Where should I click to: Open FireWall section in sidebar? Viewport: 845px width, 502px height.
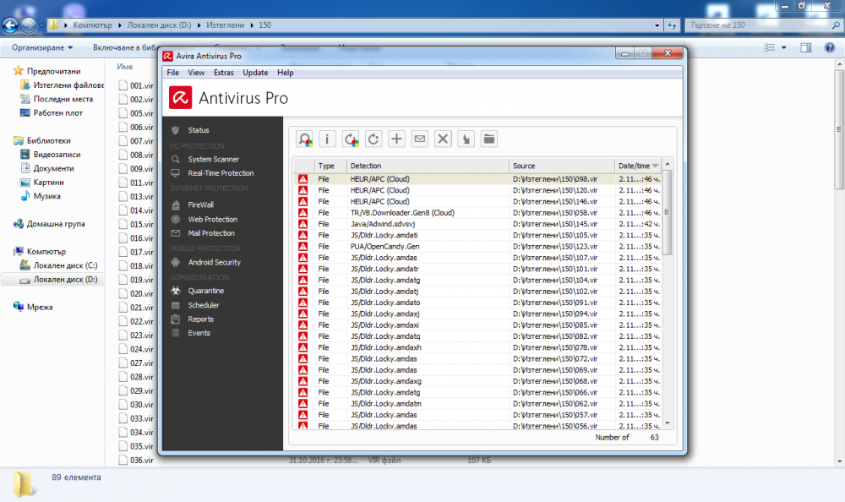pyautogui.click(x=200, y=205)
